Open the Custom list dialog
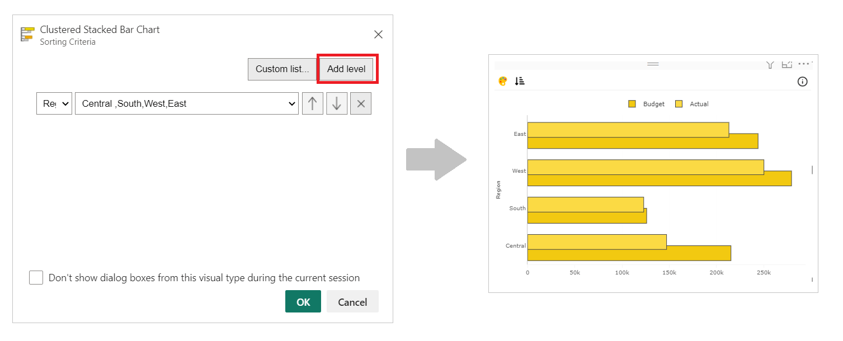 [x=282, y=69]
